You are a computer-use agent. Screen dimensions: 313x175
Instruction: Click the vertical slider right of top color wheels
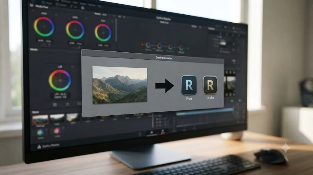[116, 30]
